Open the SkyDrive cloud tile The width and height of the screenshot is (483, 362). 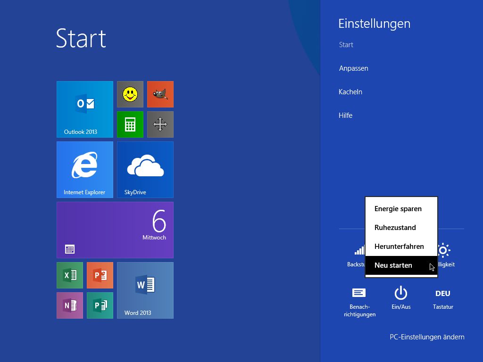(145, 170)
